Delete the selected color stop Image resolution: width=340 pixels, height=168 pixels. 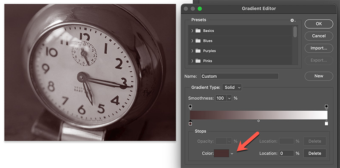tap(314, 153)
